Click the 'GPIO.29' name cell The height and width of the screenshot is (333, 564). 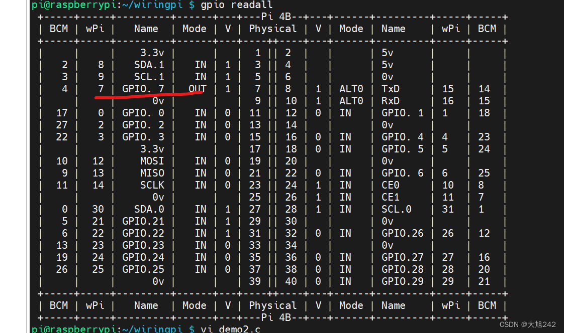403,281
